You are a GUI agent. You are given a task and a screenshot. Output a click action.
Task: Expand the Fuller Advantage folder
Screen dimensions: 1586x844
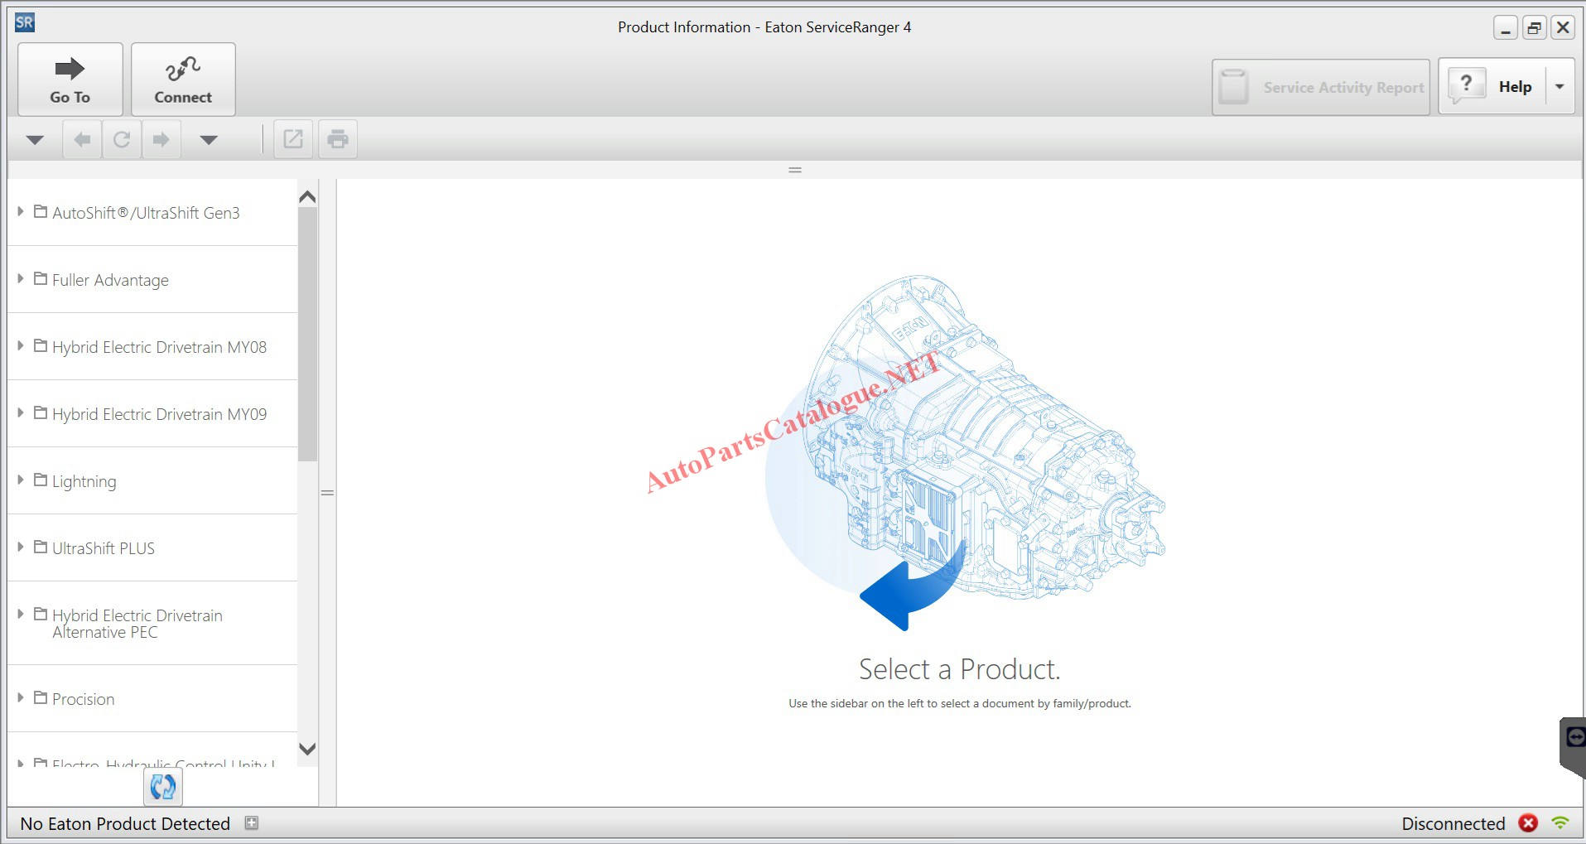(21, 279)
